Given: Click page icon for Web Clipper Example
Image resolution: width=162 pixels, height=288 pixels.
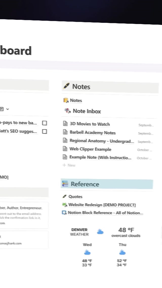Looking at the screenshot, I should [65, 149].
